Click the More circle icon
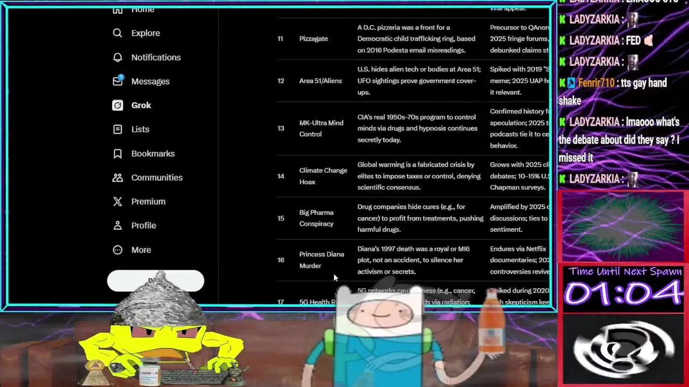 tap(117, 249)
